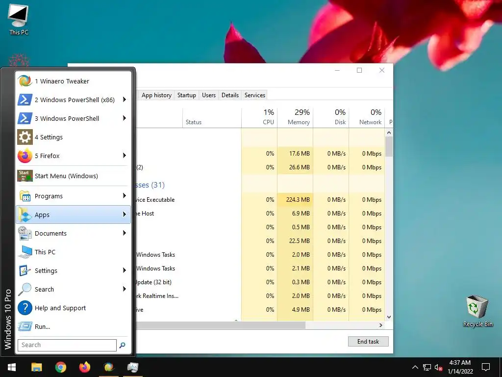
Task: Open the notification center icon
Action: [486, 367]
